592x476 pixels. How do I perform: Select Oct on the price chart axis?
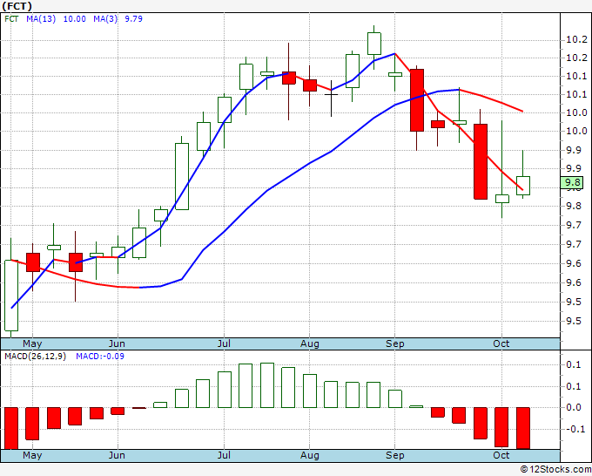tap(501, 343)
